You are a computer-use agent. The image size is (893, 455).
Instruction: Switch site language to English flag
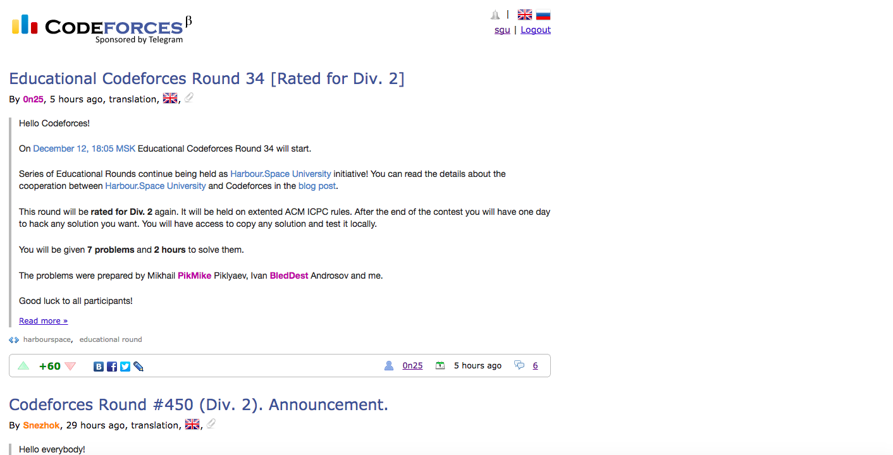(x=525, y=15)
